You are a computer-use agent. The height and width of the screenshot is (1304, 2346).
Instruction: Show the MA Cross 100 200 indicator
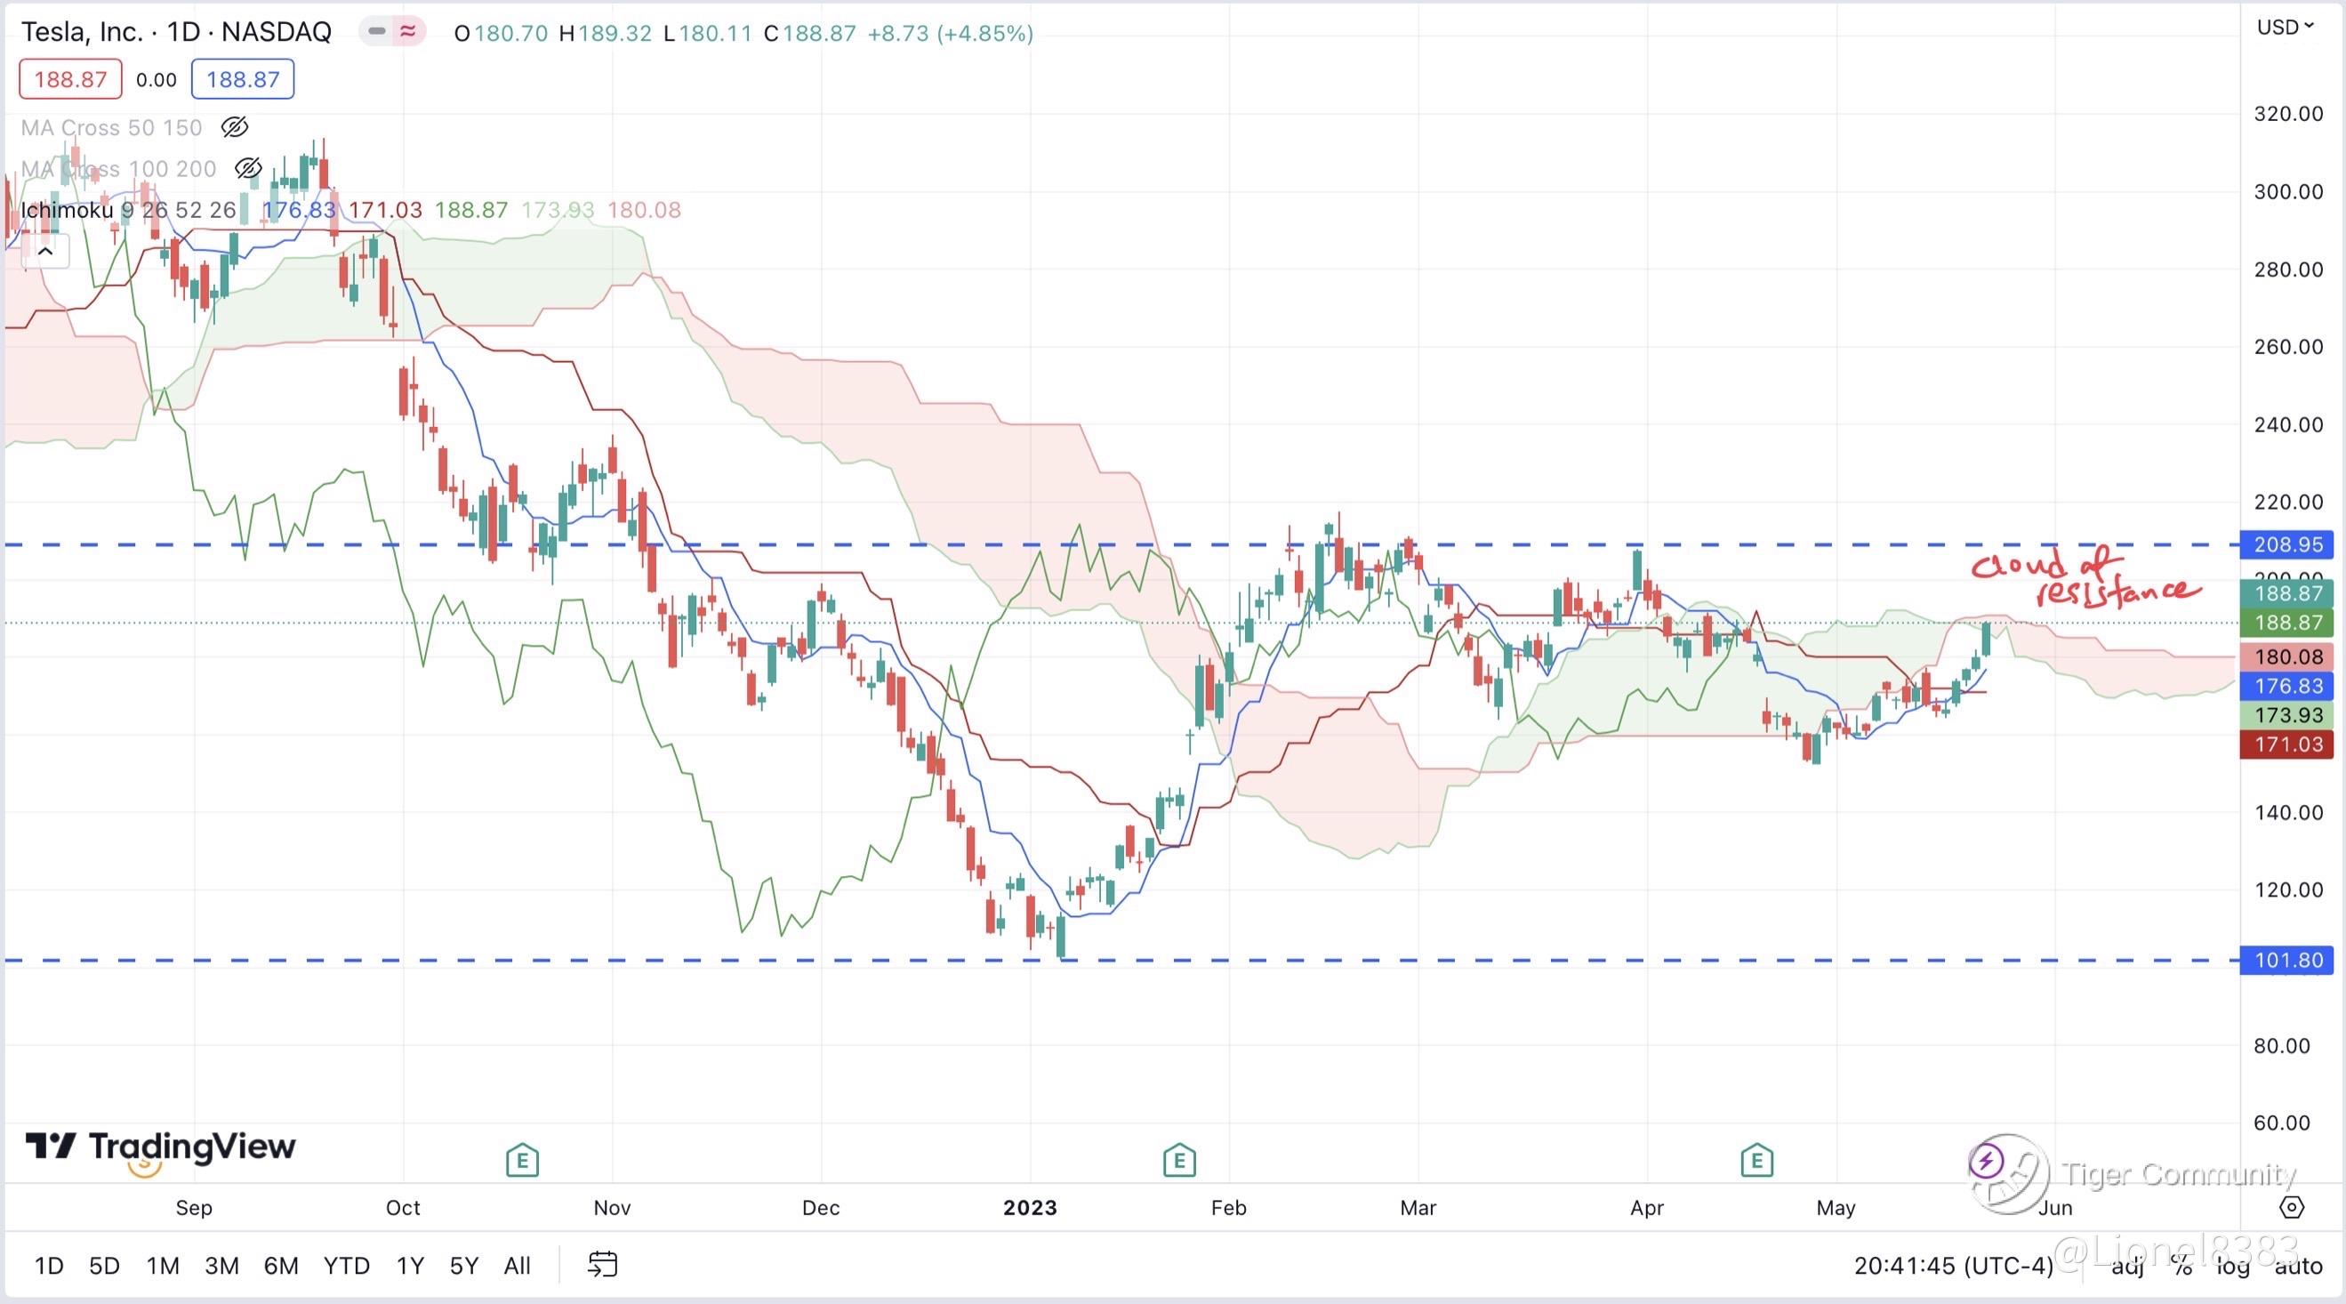248,168
